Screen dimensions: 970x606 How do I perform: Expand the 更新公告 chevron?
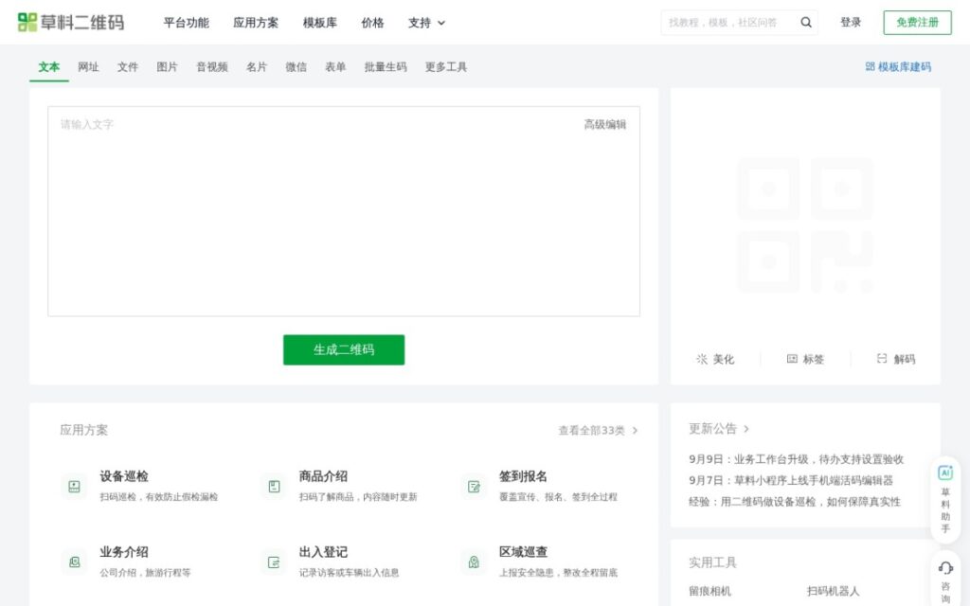coord(746,429)
